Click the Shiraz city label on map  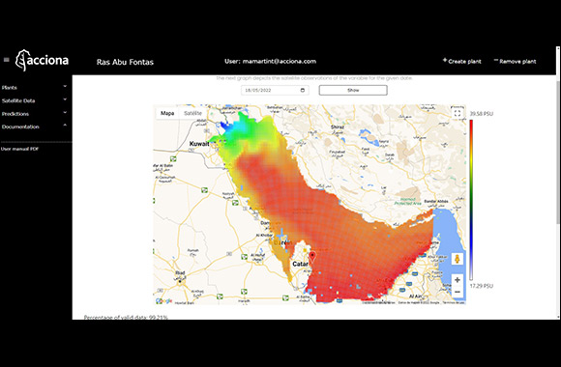(x=337, y=127)
